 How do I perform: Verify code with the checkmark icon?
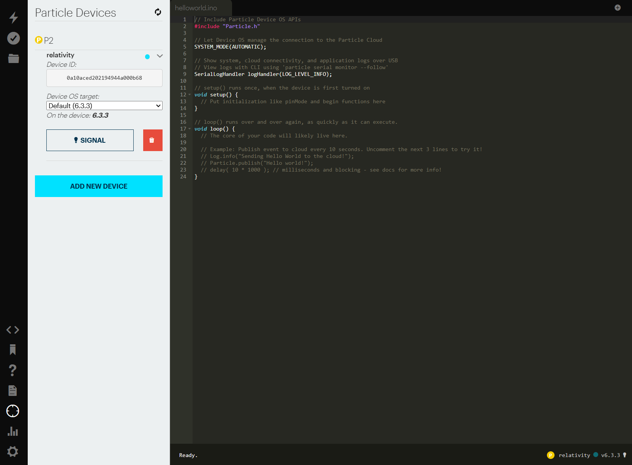tap(13, 38)
